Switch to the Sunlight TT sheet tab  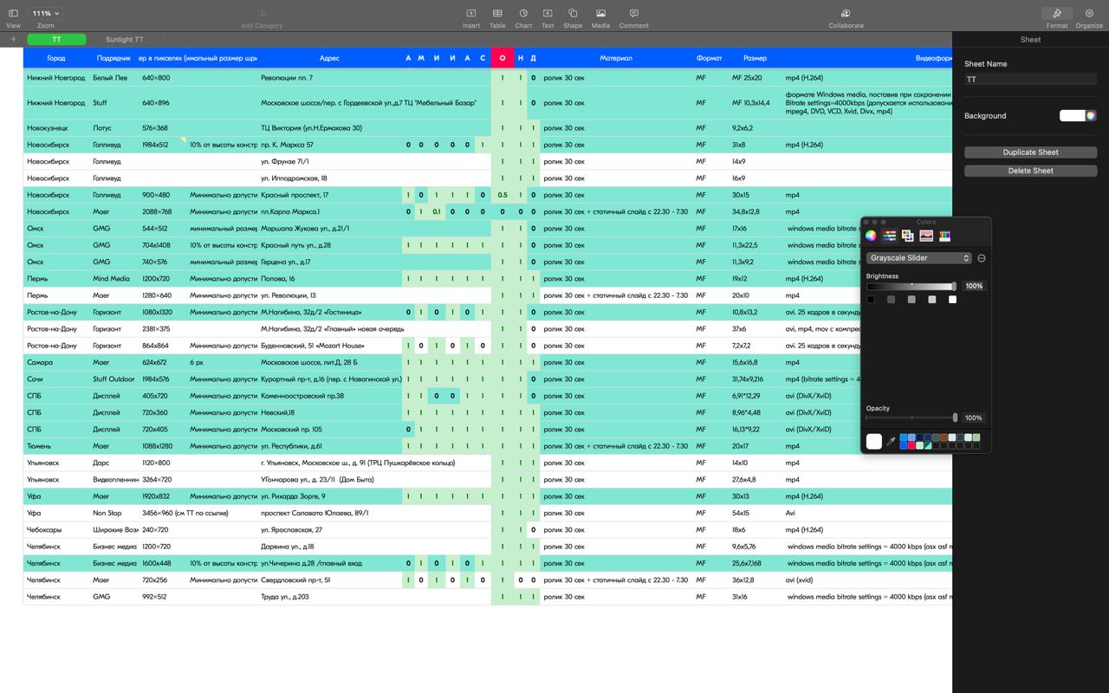pos(125,39)
